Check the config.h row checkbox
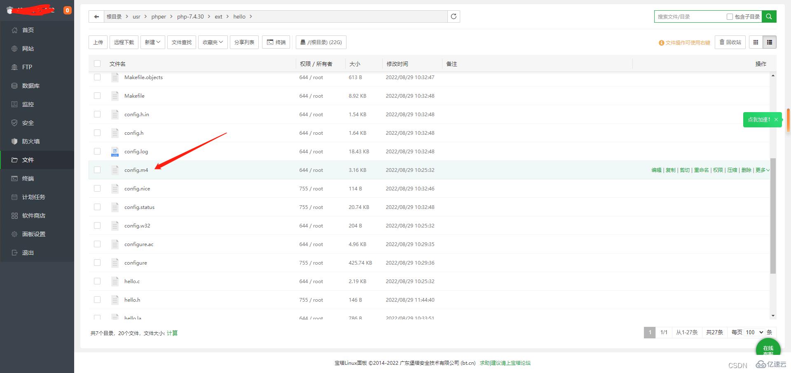This screenshot has height=373, width=791. (97, 133)
